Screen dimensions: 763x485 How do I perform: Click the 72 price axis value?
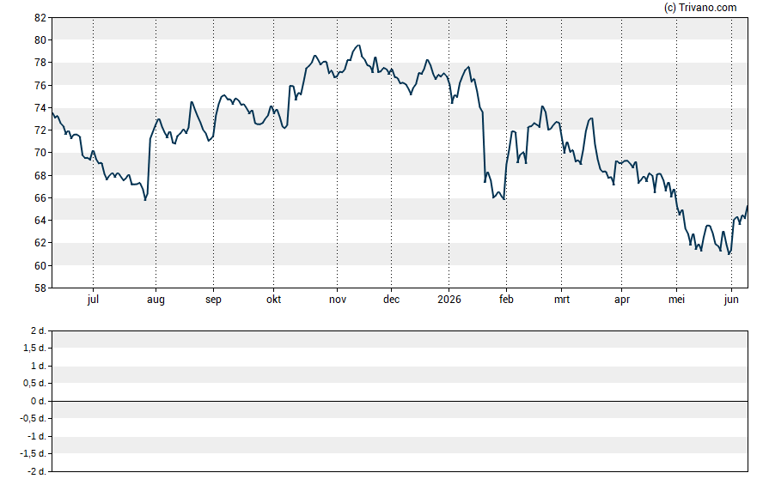pyautogui.click(x=40, y=130)
